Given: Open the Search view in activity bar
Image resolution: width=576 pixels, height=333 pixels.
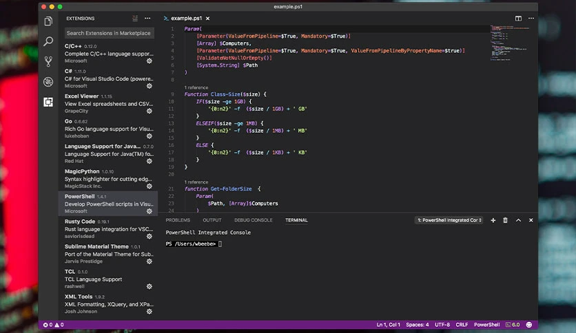Looking at the screenshot, I should [48, 41].
